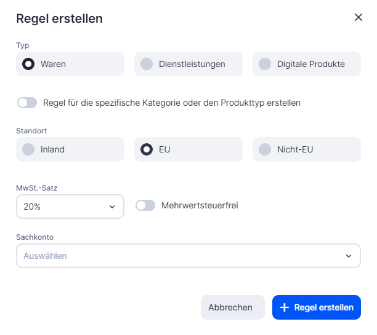Click the Sachkonto dropdown chevron arrow

click(x=349, y=256)
